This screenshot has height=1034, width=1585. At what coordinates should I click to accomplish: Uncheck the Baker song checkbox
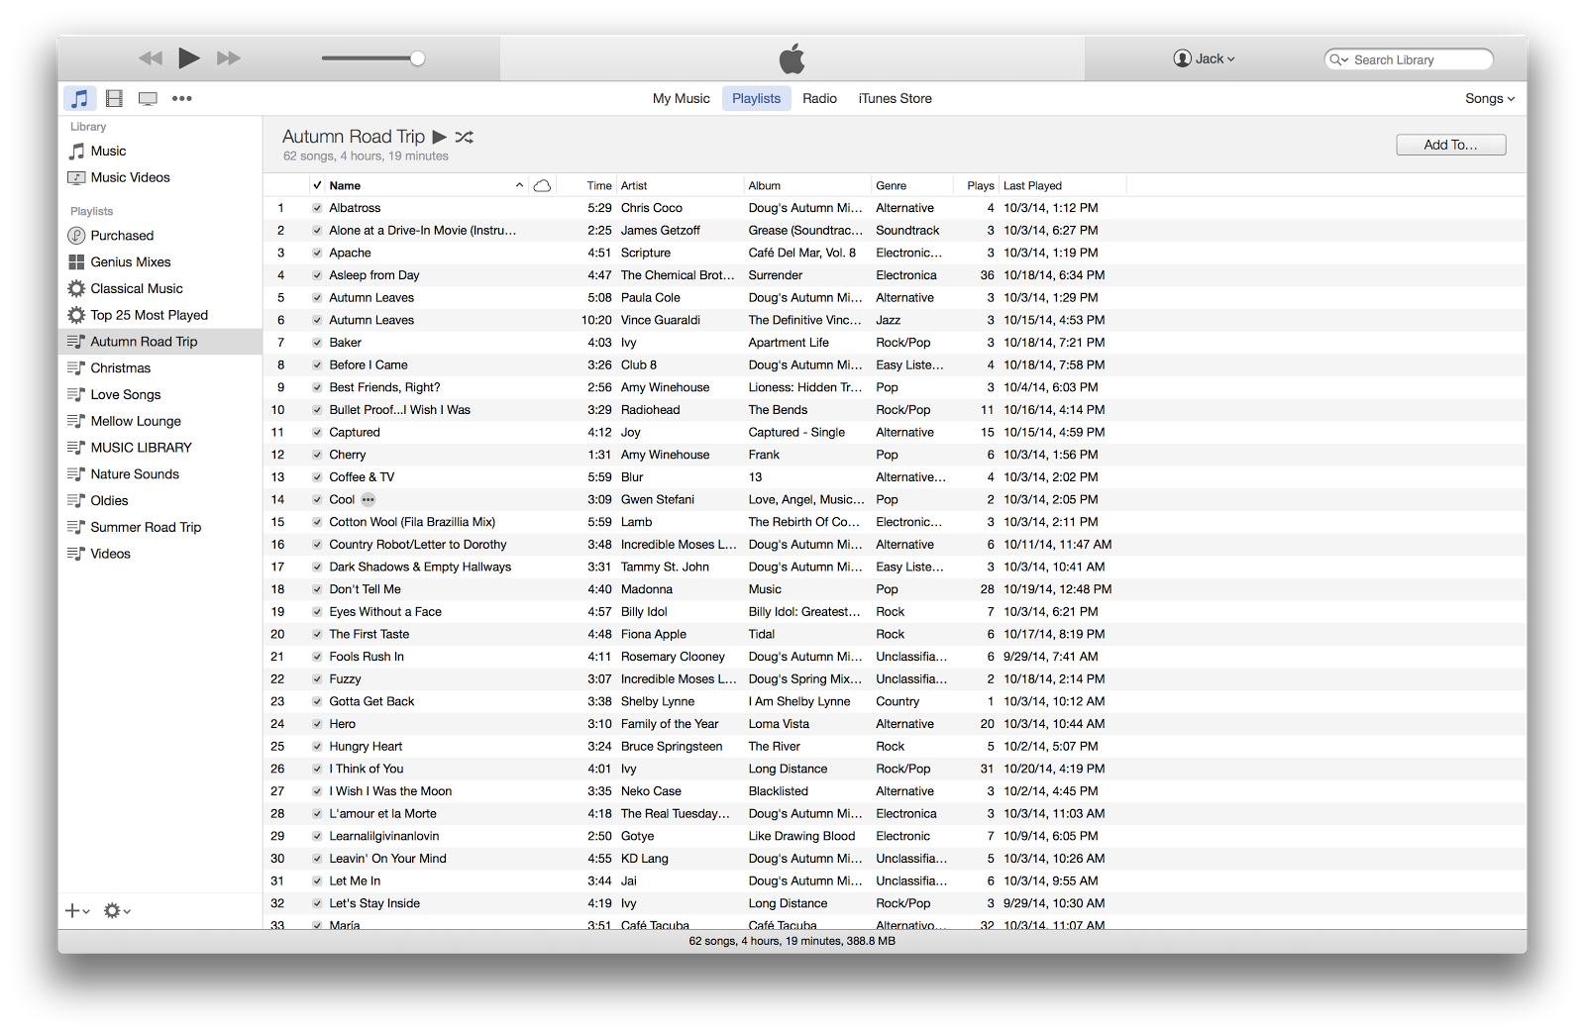[317, 343]
